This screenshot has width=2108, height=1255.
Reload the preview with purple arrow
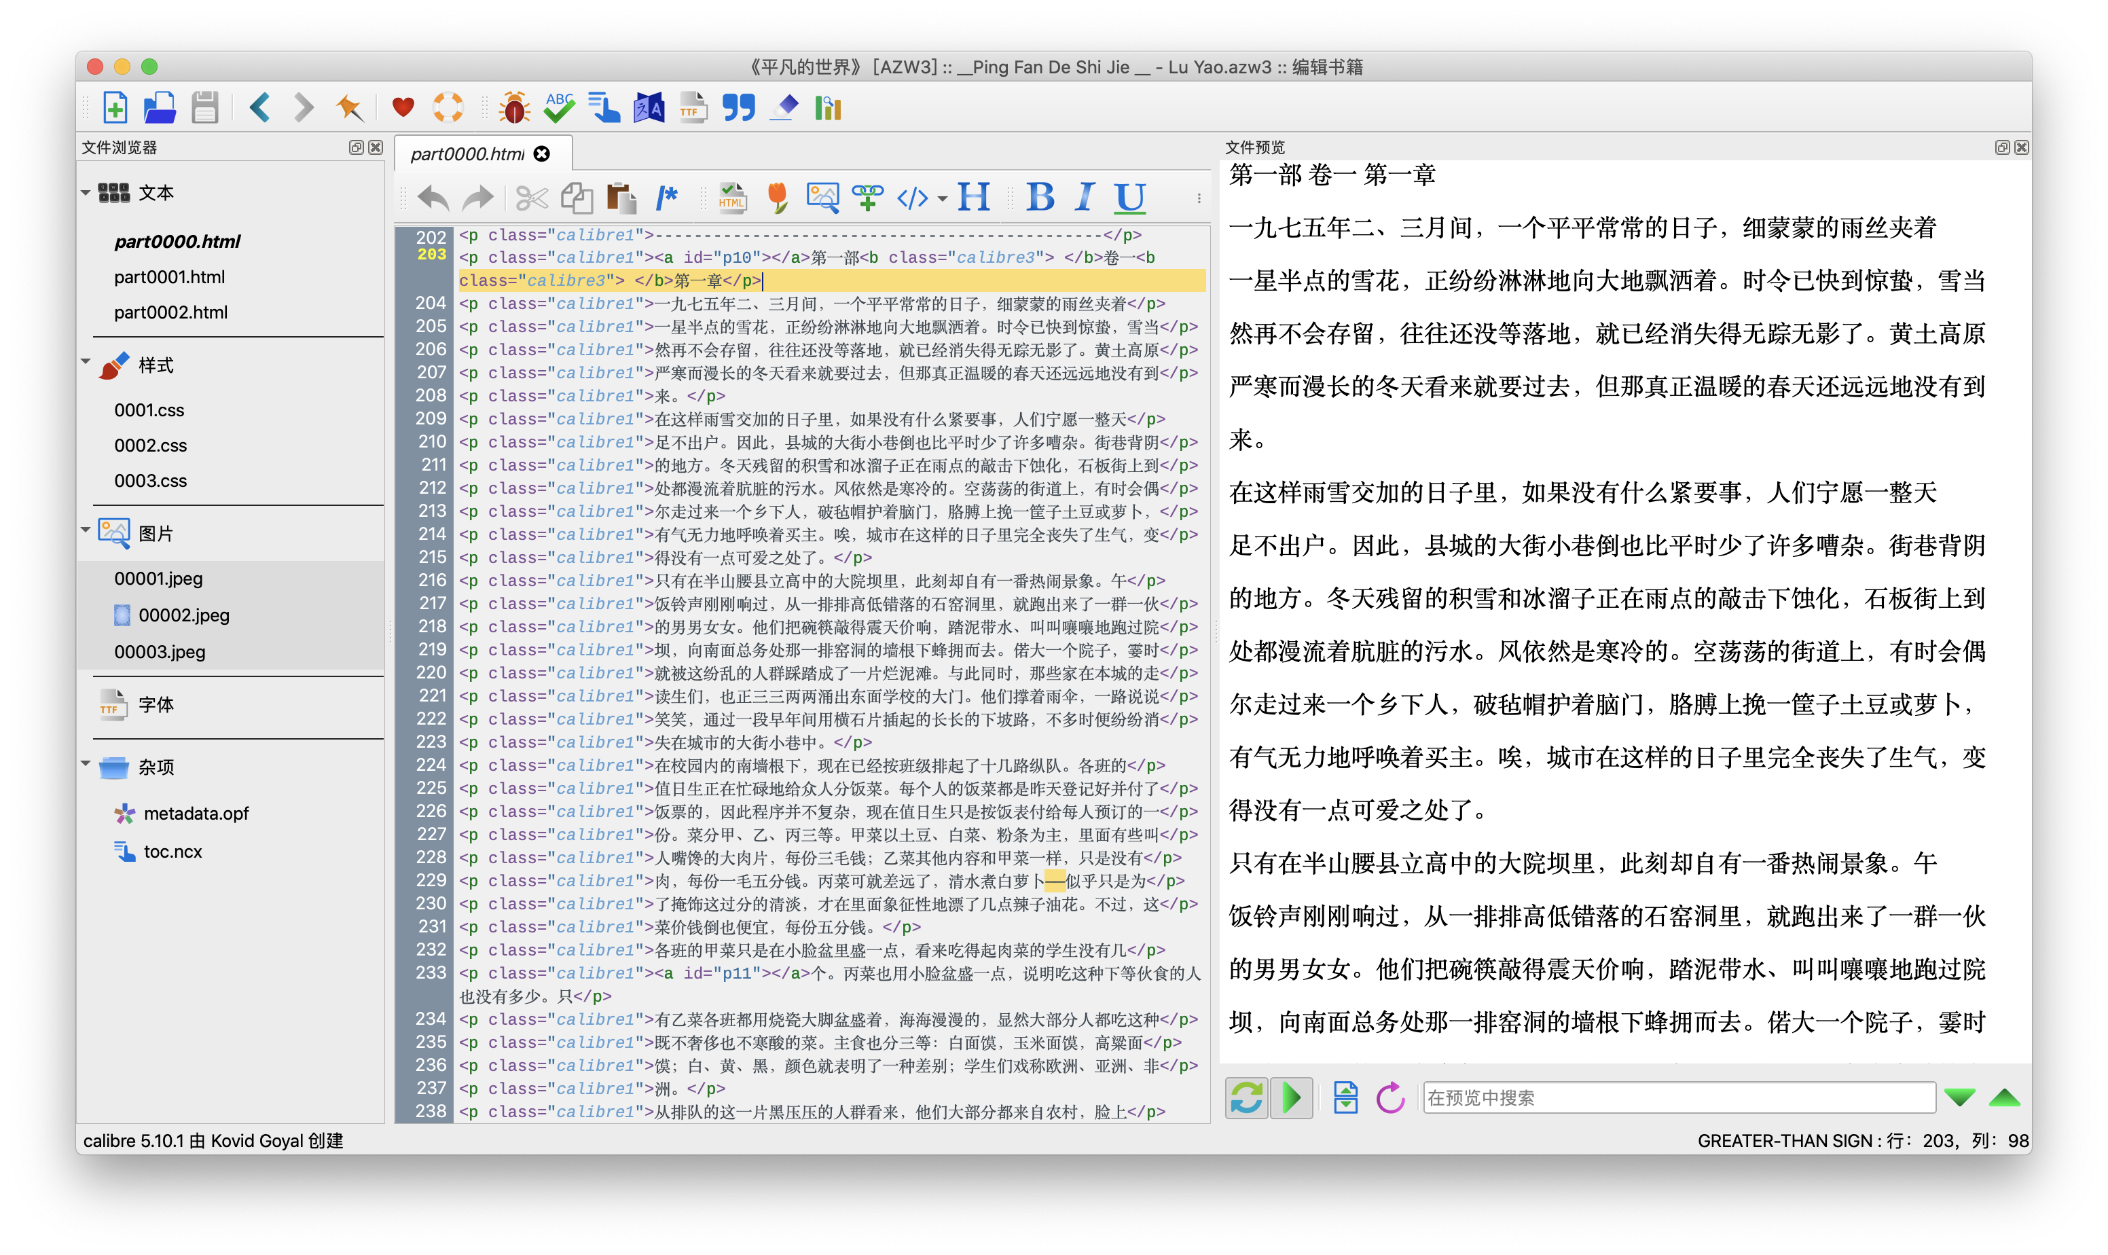pyautogui.click(x=1389, y=1097)
